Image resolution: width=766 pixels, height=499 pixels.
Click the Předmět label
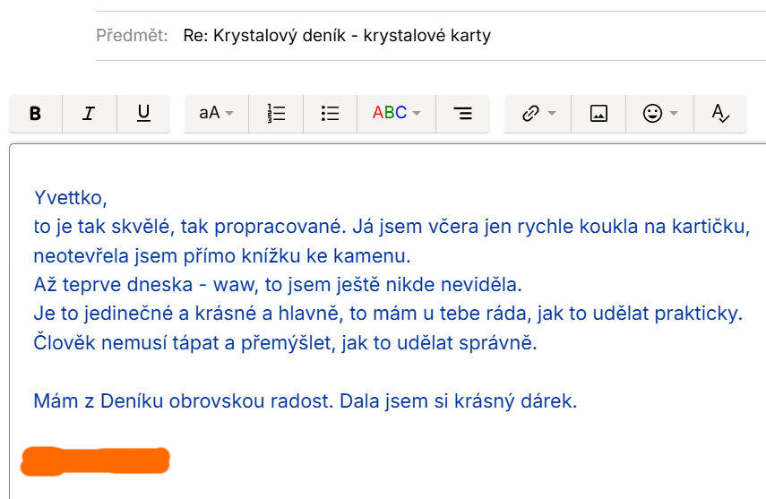(132, 36)
